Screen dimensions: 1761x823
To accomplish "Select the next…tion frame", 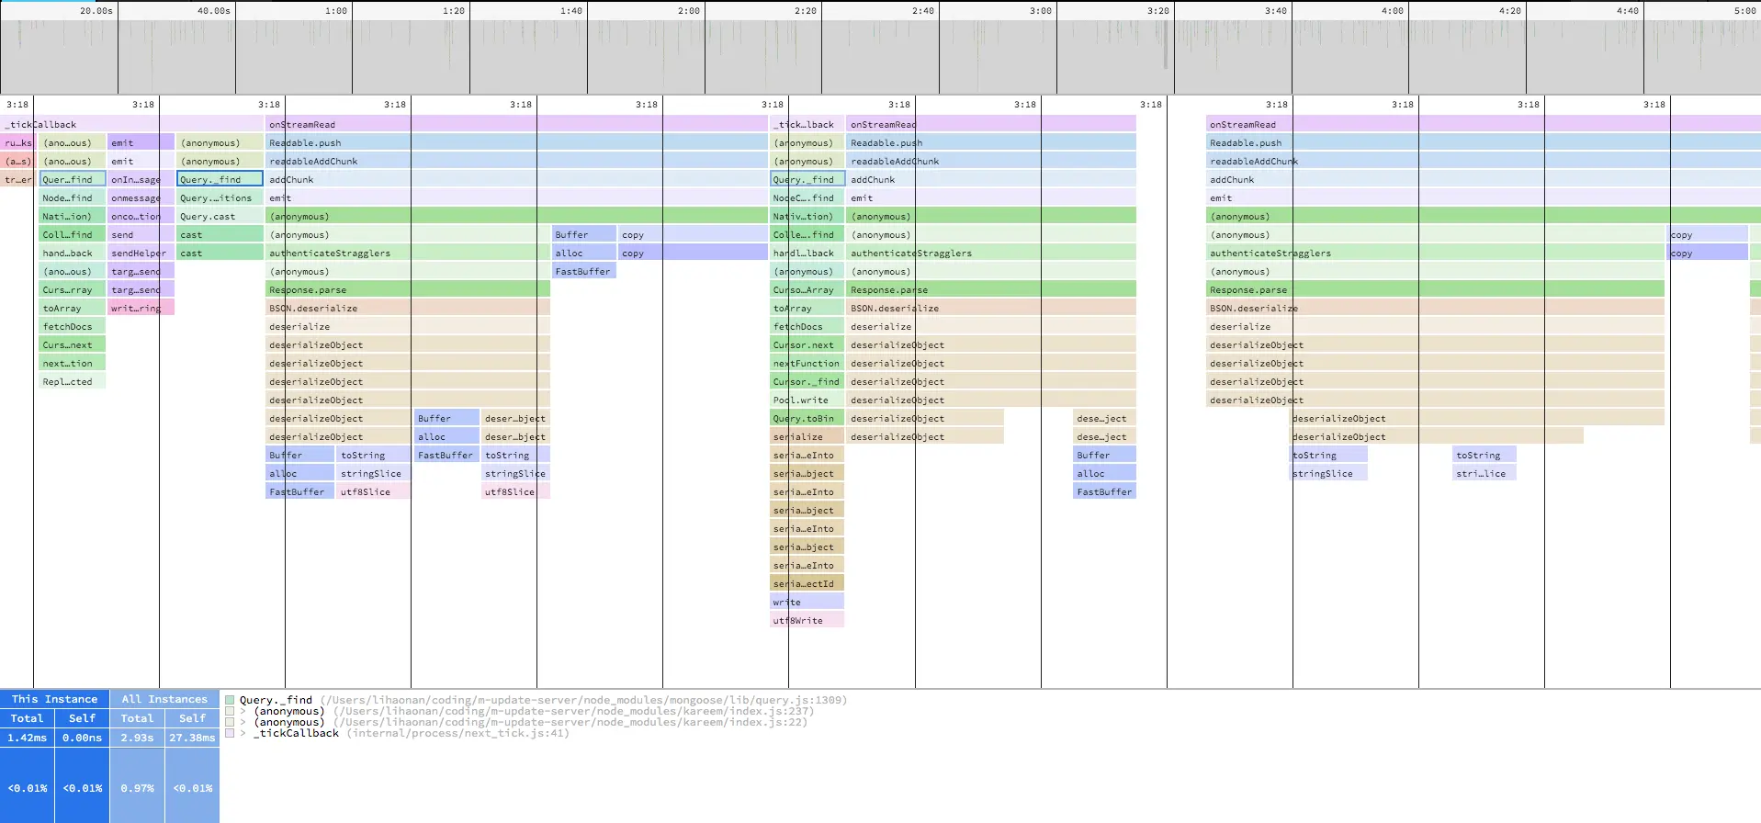I will (73, 363).
